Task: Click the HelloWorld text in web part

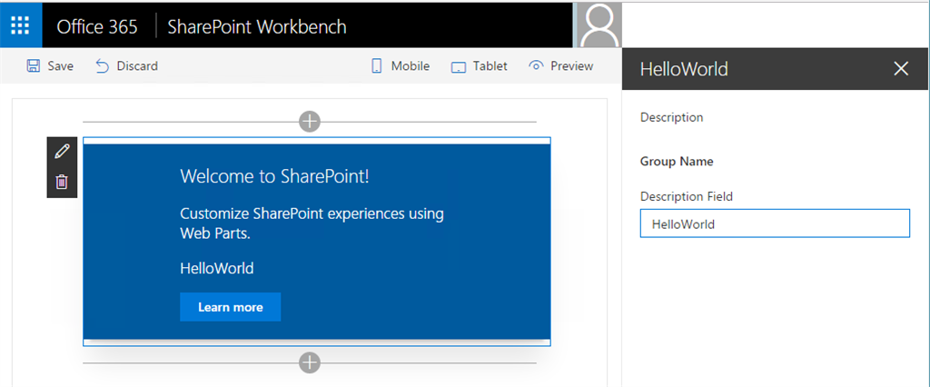Action: 217,268
